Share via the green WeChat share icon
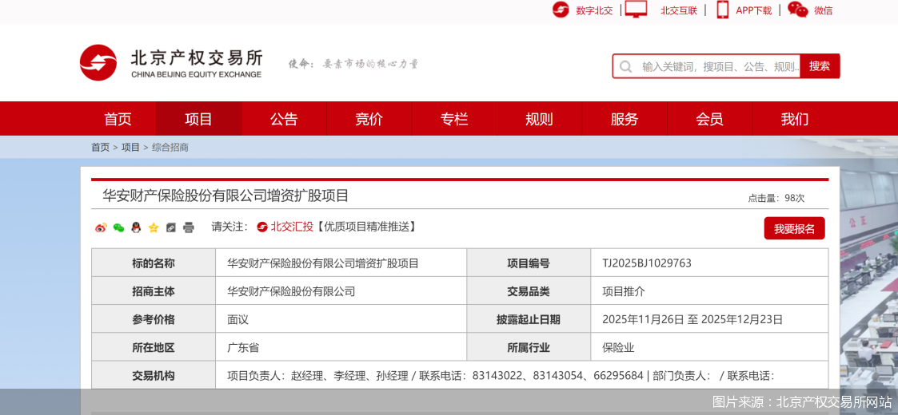The height and width of the screenshot is (415, 898). tap(118, 227)
